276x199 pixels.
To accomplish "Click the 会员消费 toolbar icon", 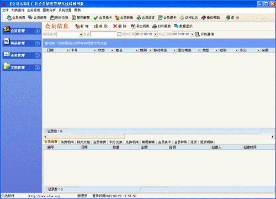I will (9, 18).
